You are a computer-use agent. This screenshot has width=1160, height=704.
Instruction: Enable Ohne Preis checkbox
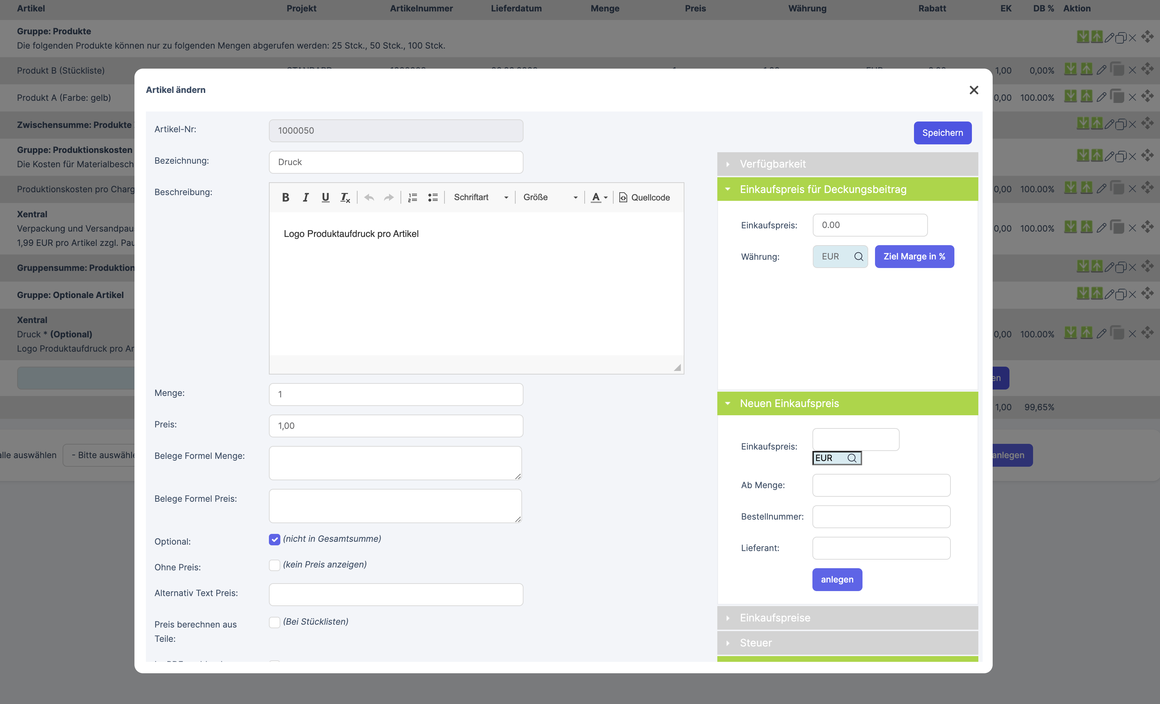point(275,565)
